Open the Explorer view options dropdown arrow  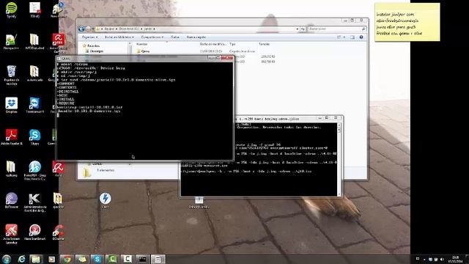(x=344, y=37)
